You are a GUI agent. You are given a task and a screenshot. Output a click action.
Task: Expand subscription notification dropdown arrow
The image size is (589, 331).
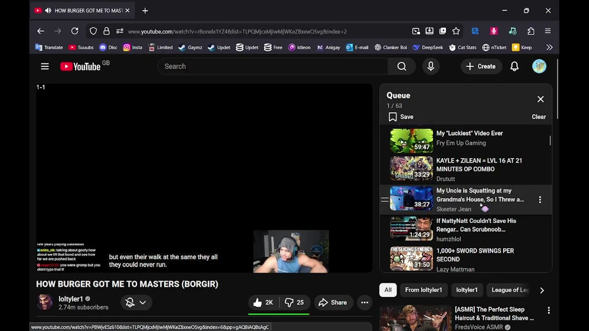point(143,302)
